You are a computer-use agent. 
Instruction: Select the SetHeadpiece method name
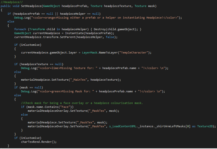point(31,6)
